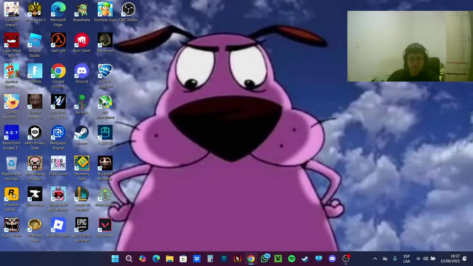473x266 pixels.
Task: Select the MSI Afterburner desktop icon
Action: click(x=105, y=107)
